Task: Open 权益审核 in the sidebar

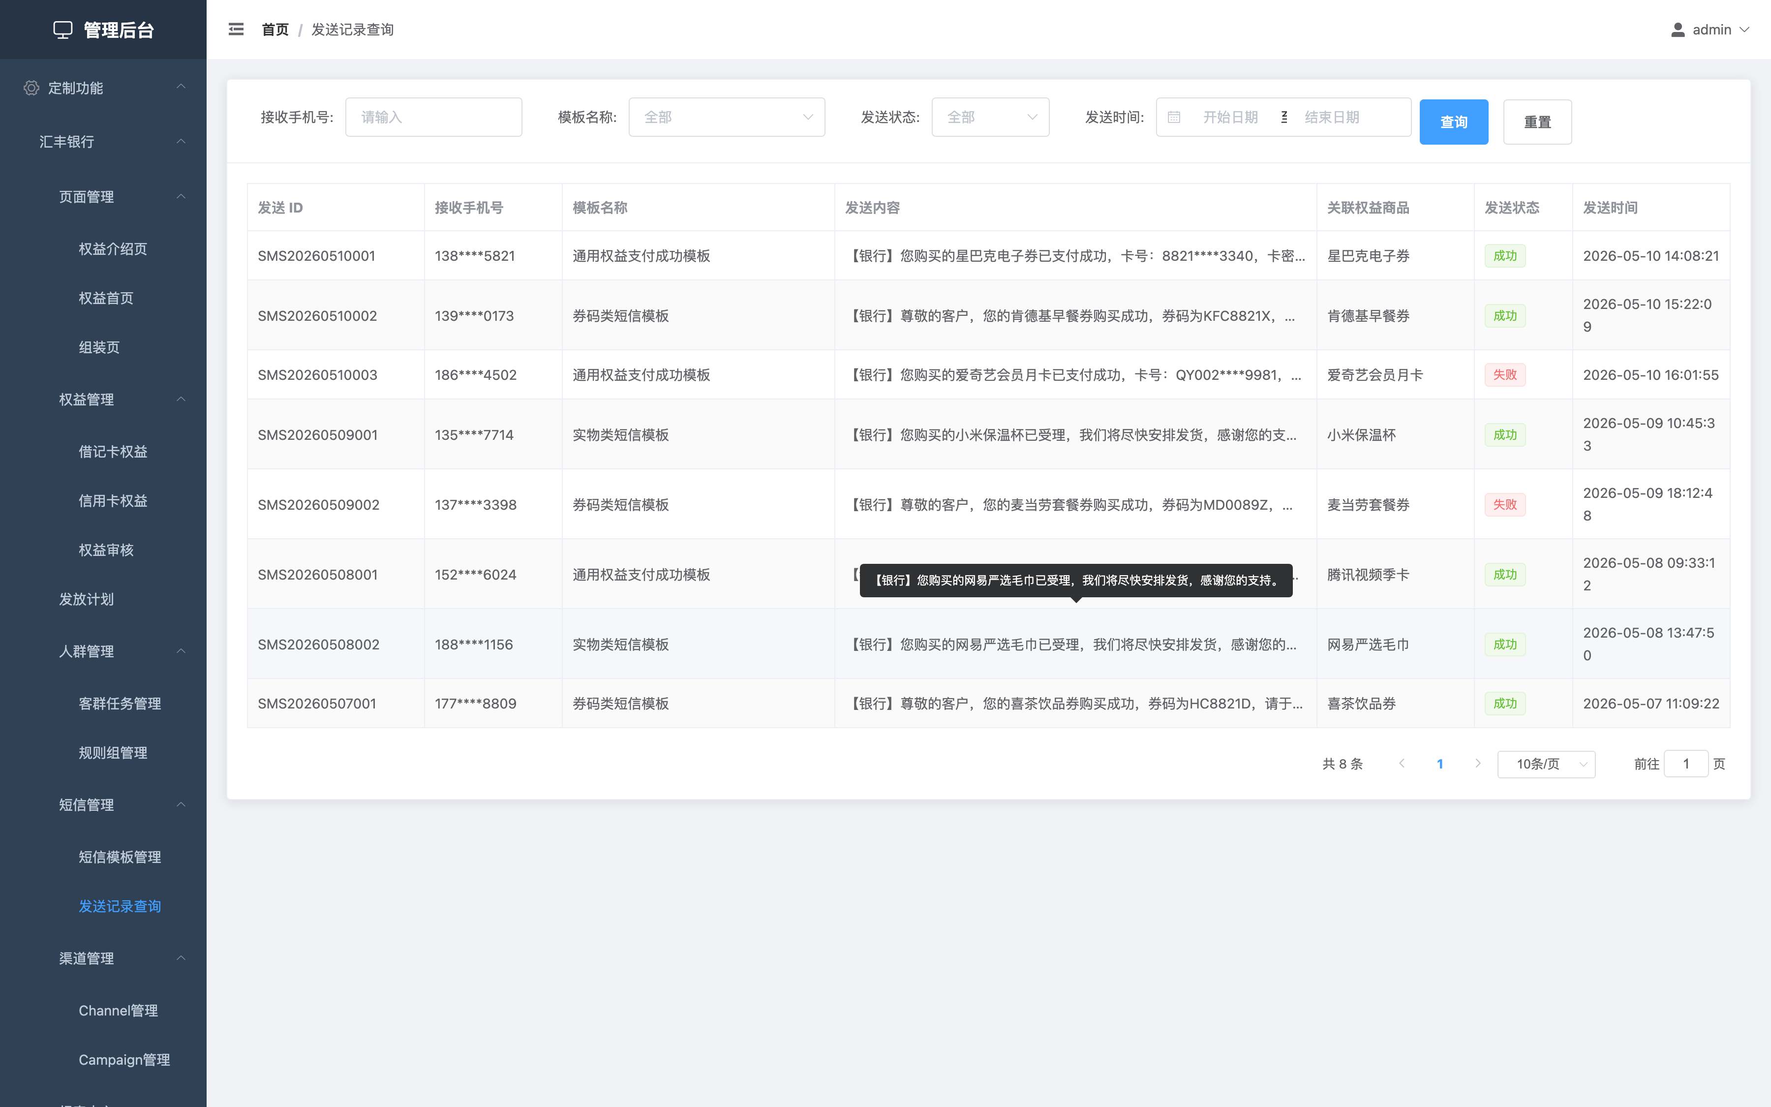Action: 106,550
